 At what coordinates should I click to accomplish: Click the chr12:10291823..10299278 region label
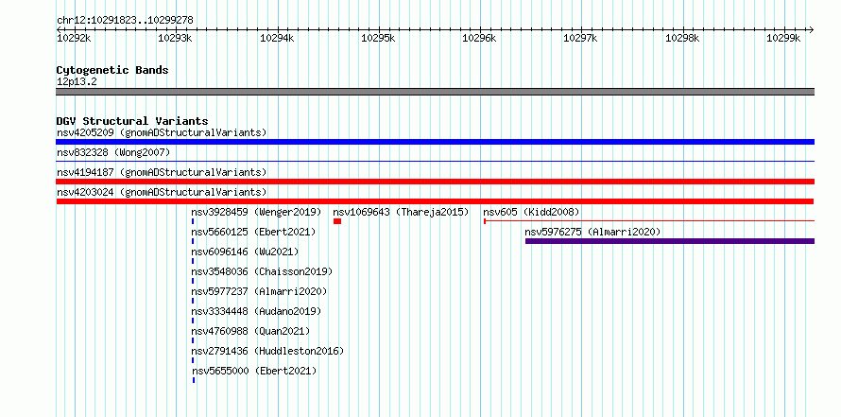tap(125, 20)
